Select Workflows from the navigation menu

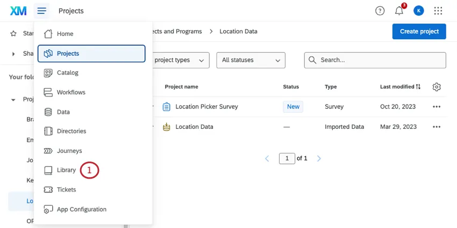pyautogui.click(x=71, y=92)
